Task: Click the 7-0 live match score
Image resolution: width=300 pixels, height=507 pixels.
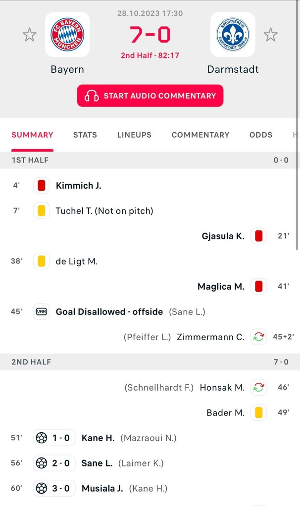Action: point(150,35)
